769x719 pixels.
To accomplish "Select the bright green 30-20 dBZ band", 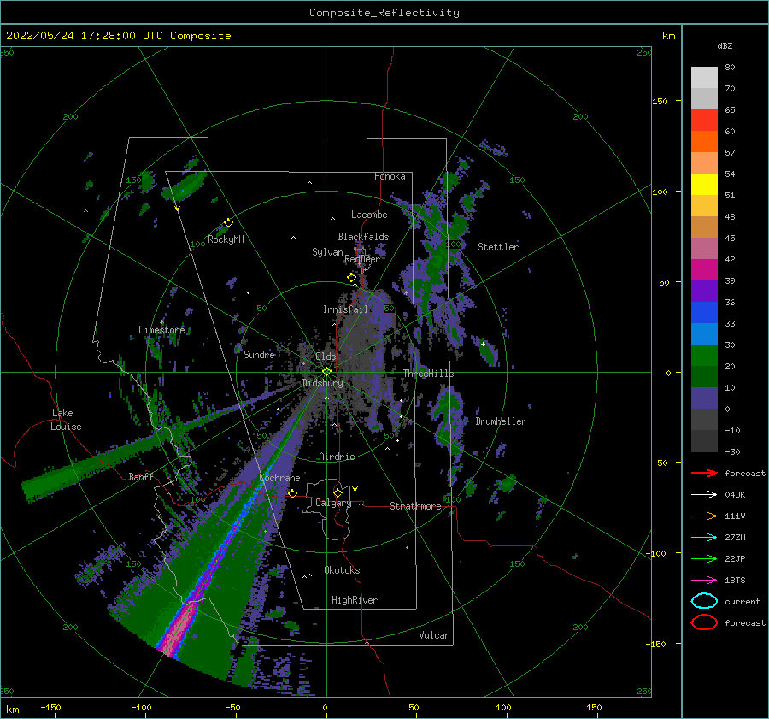I will [x=704, y=356].
